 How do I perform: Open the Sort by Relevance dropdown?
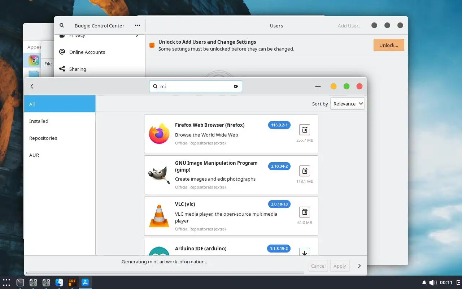[x=348, y=104]
